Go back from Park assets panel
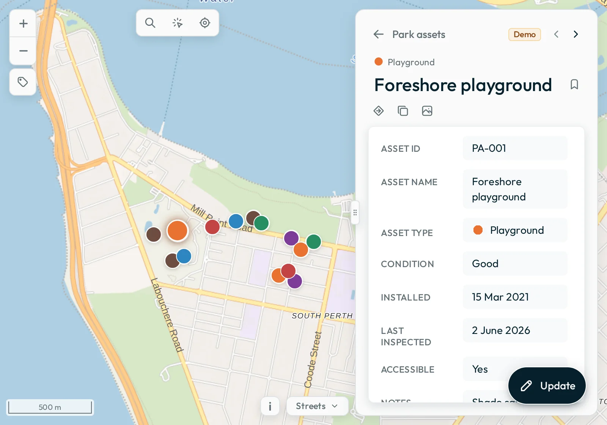 click(379, 35)
